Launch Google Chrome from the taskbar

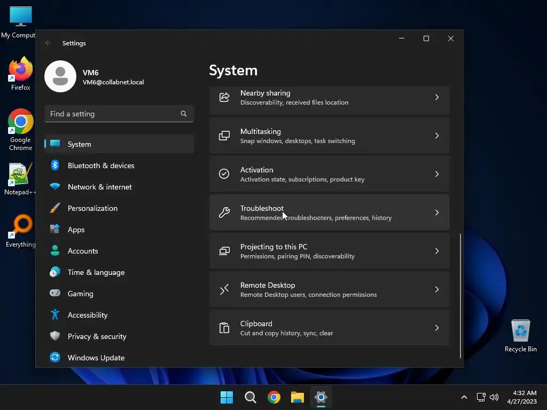pos(274,397)
